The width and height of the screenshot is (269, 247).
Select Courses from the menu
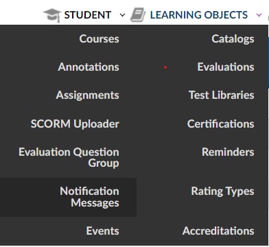(x=99, y=38)
